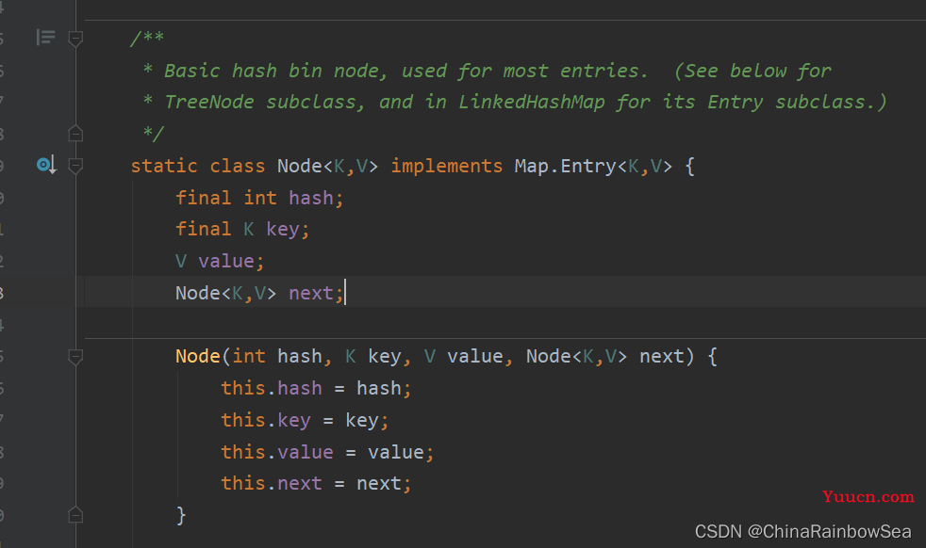Screen dimensions: 926x548
Task: Click 'this.value' in the constructor assignment
Action: 277,453
